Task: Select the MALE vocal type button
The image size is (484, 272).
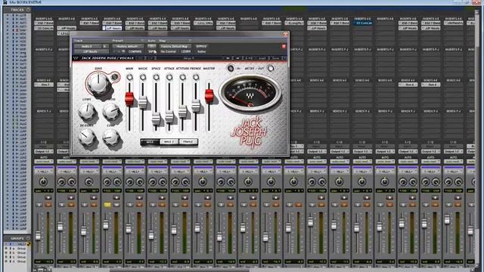Action: (x=150, y=142)
